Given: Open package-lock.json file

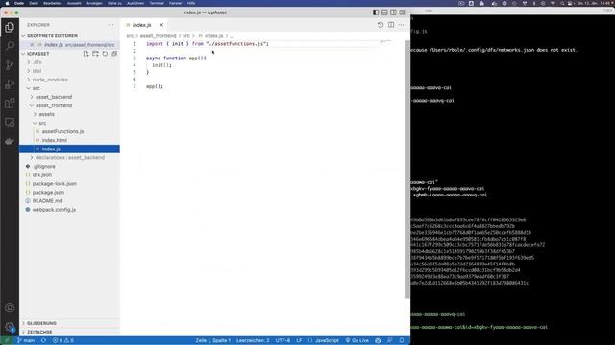Looking at the screenshot, I should click(69, 183).
